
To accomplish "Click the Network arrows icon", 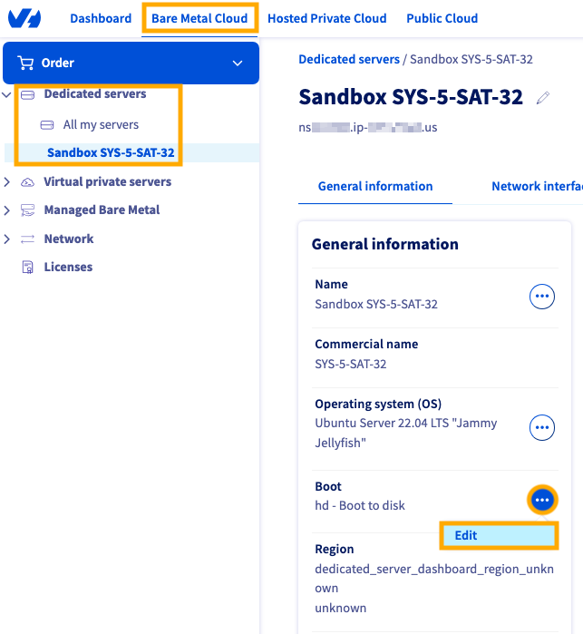I will [x=27, y=239].
